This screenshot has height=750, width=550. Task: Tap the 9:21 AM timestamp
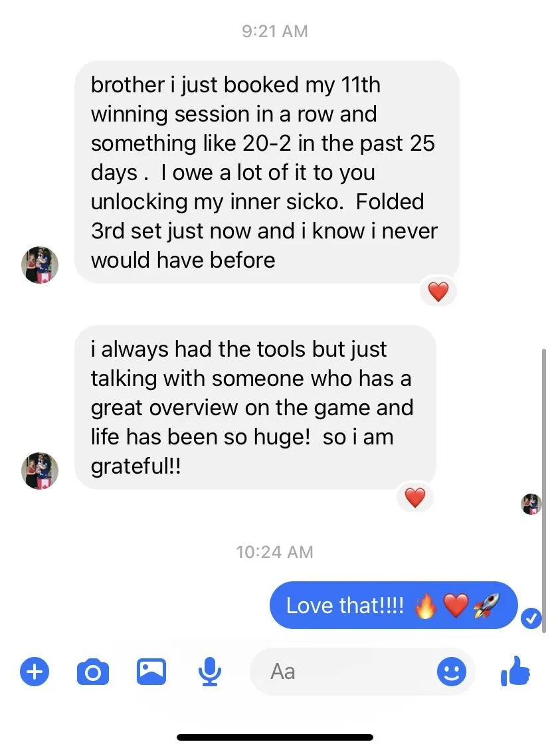[275, 31]
